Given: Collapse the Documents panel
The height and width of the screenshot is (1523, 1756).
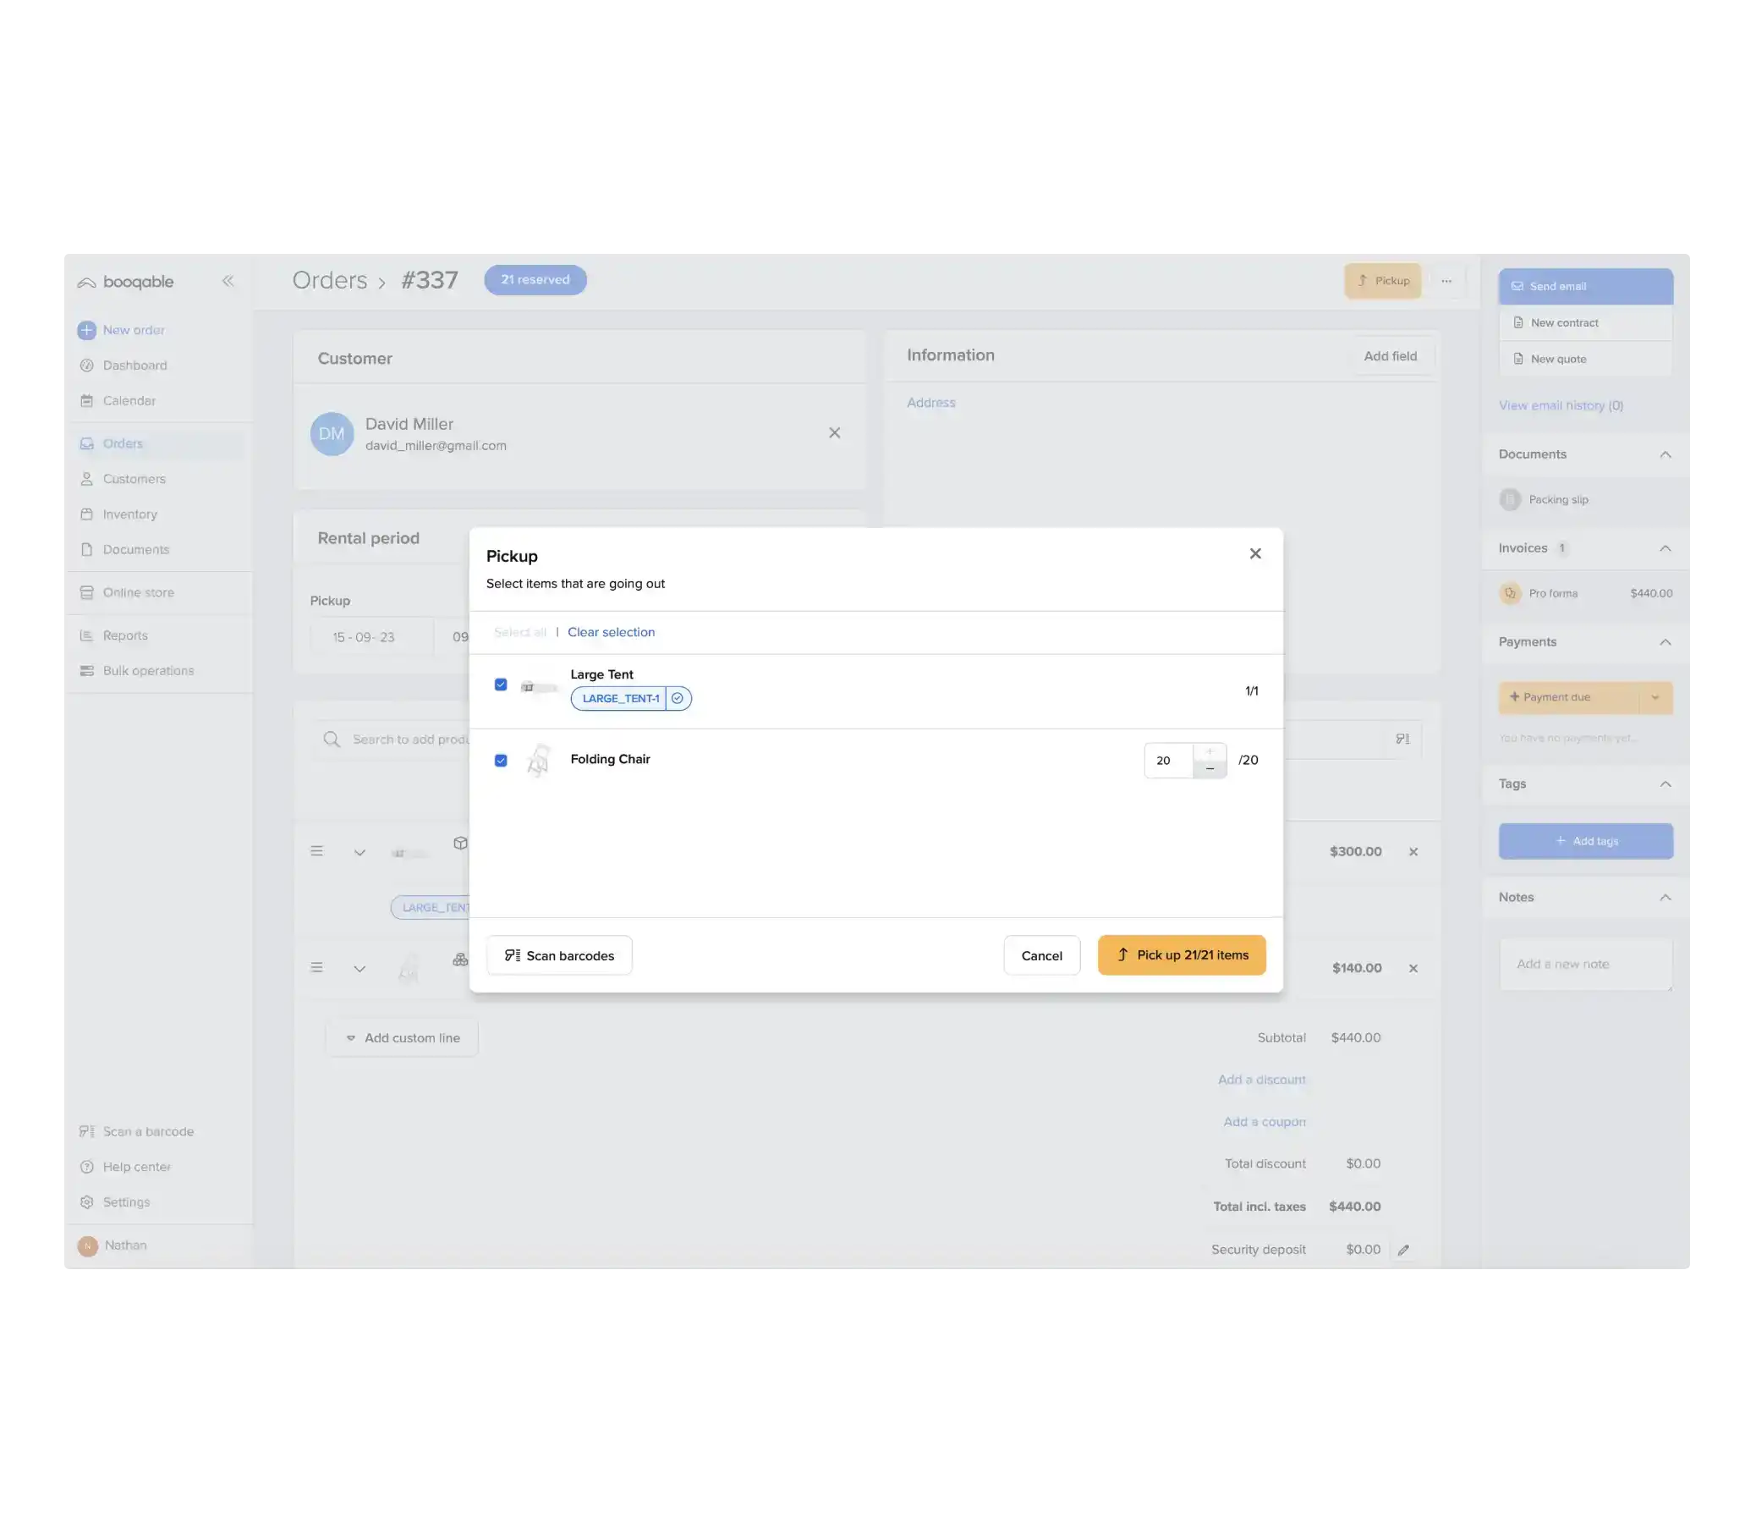Looking at the screenshot, I should (x=1665, y=454).
